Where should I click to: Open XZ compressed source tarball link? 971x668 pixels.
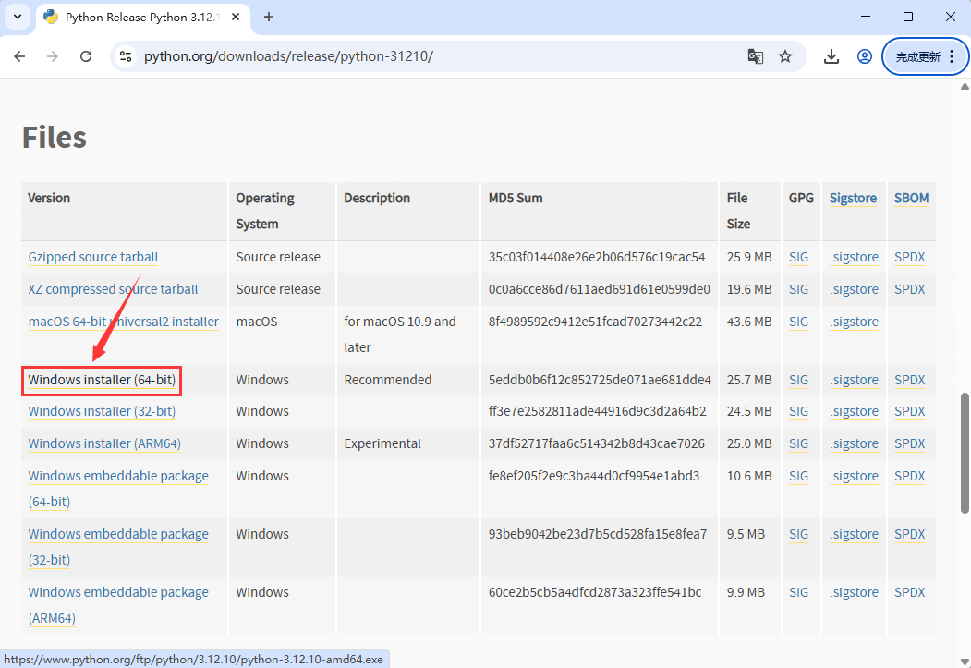(x=113, y=289)
